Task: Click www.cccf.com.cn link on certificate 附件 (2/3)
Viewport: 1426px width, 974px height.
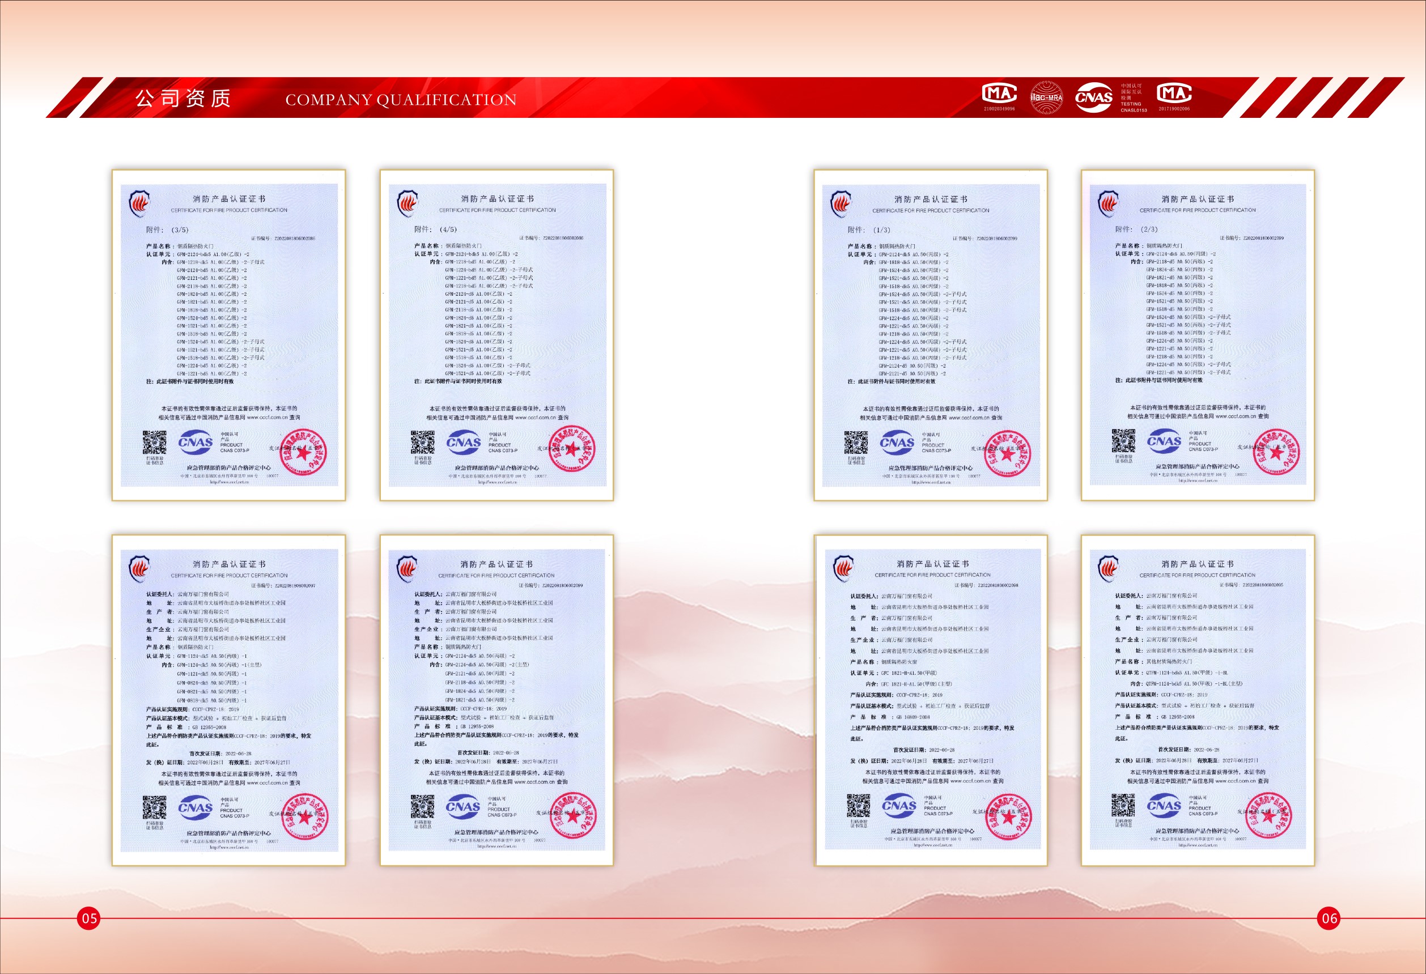Action: pyautogui.click(x=1235, y=416)
